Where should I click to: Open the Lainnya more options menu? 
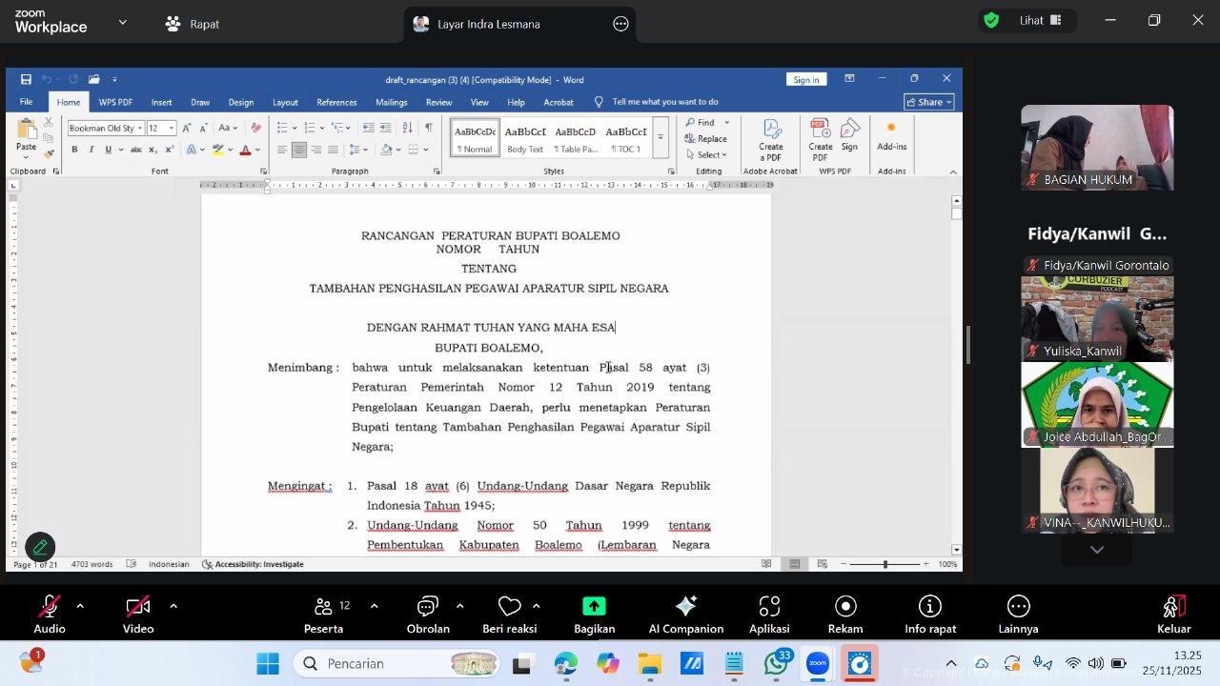[x=1018, y=615]
